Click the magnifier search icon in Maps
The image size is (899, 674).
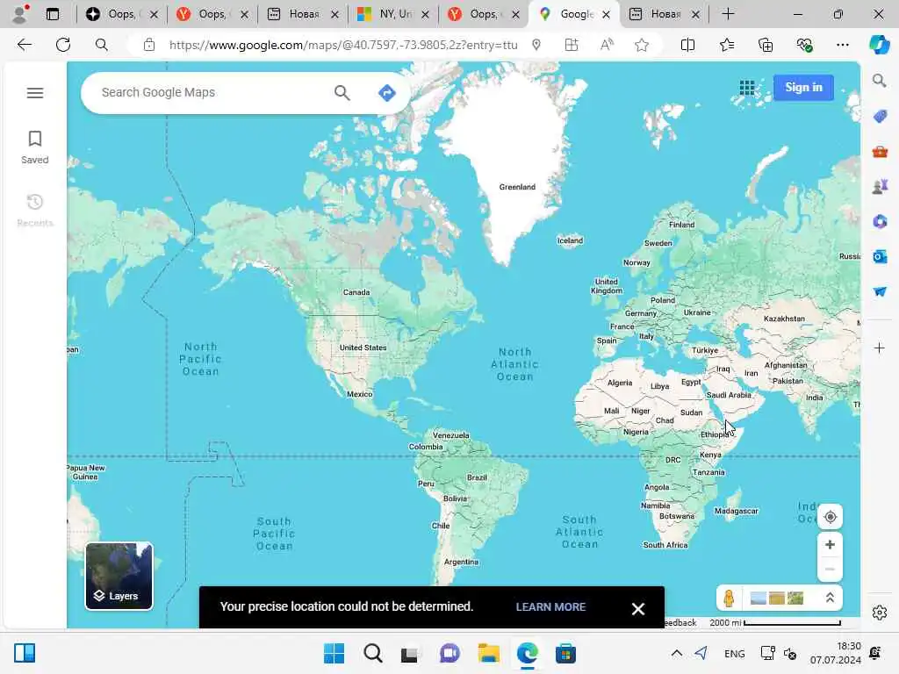click(x=342, y=92)
